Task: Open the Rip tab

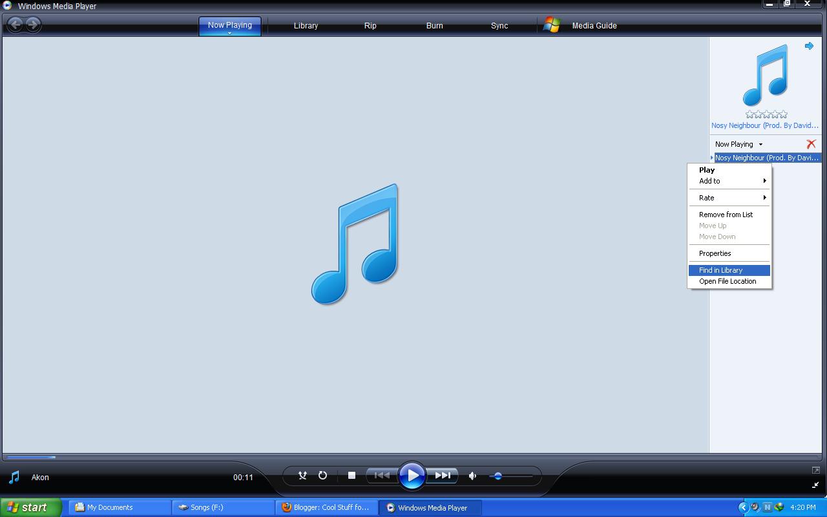Action: point(370,26)
